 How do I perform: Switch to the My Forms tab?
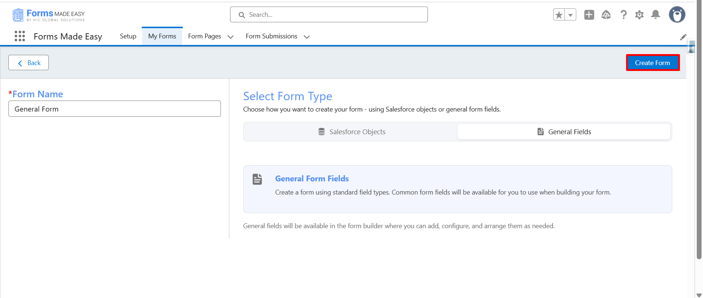tap(162, 36)
